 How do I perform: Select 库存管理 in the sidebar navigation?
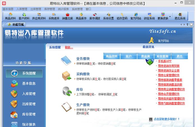pyautogui.click(x=23, y=114)
